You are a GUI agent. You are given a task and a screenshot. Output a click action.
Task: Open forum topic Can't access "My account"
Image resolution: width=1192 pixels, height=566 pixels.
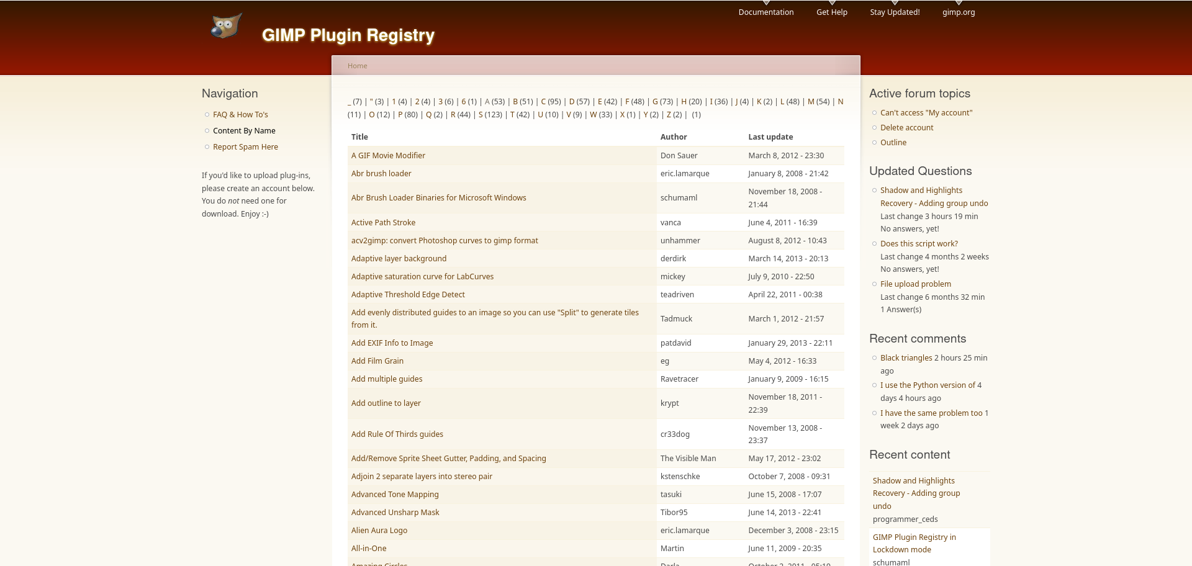click(x=926, y=113)
